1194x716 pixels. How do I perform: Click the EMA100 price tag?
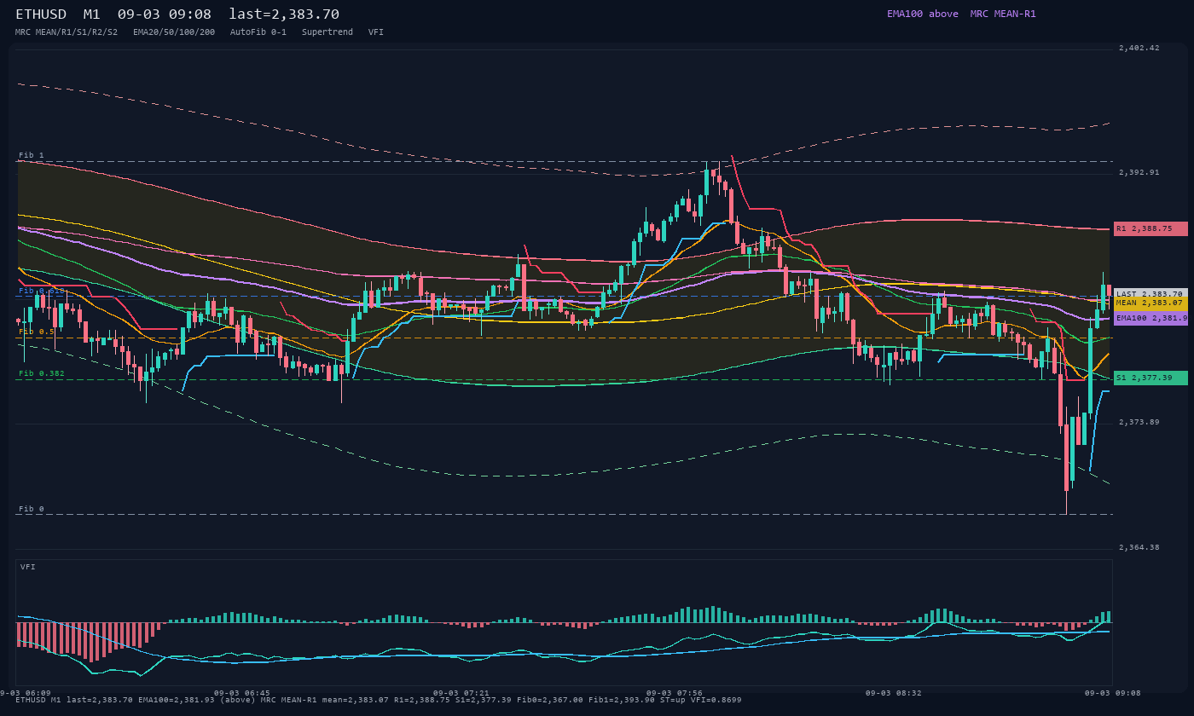pyautogui.click(x=1151, y=318)
